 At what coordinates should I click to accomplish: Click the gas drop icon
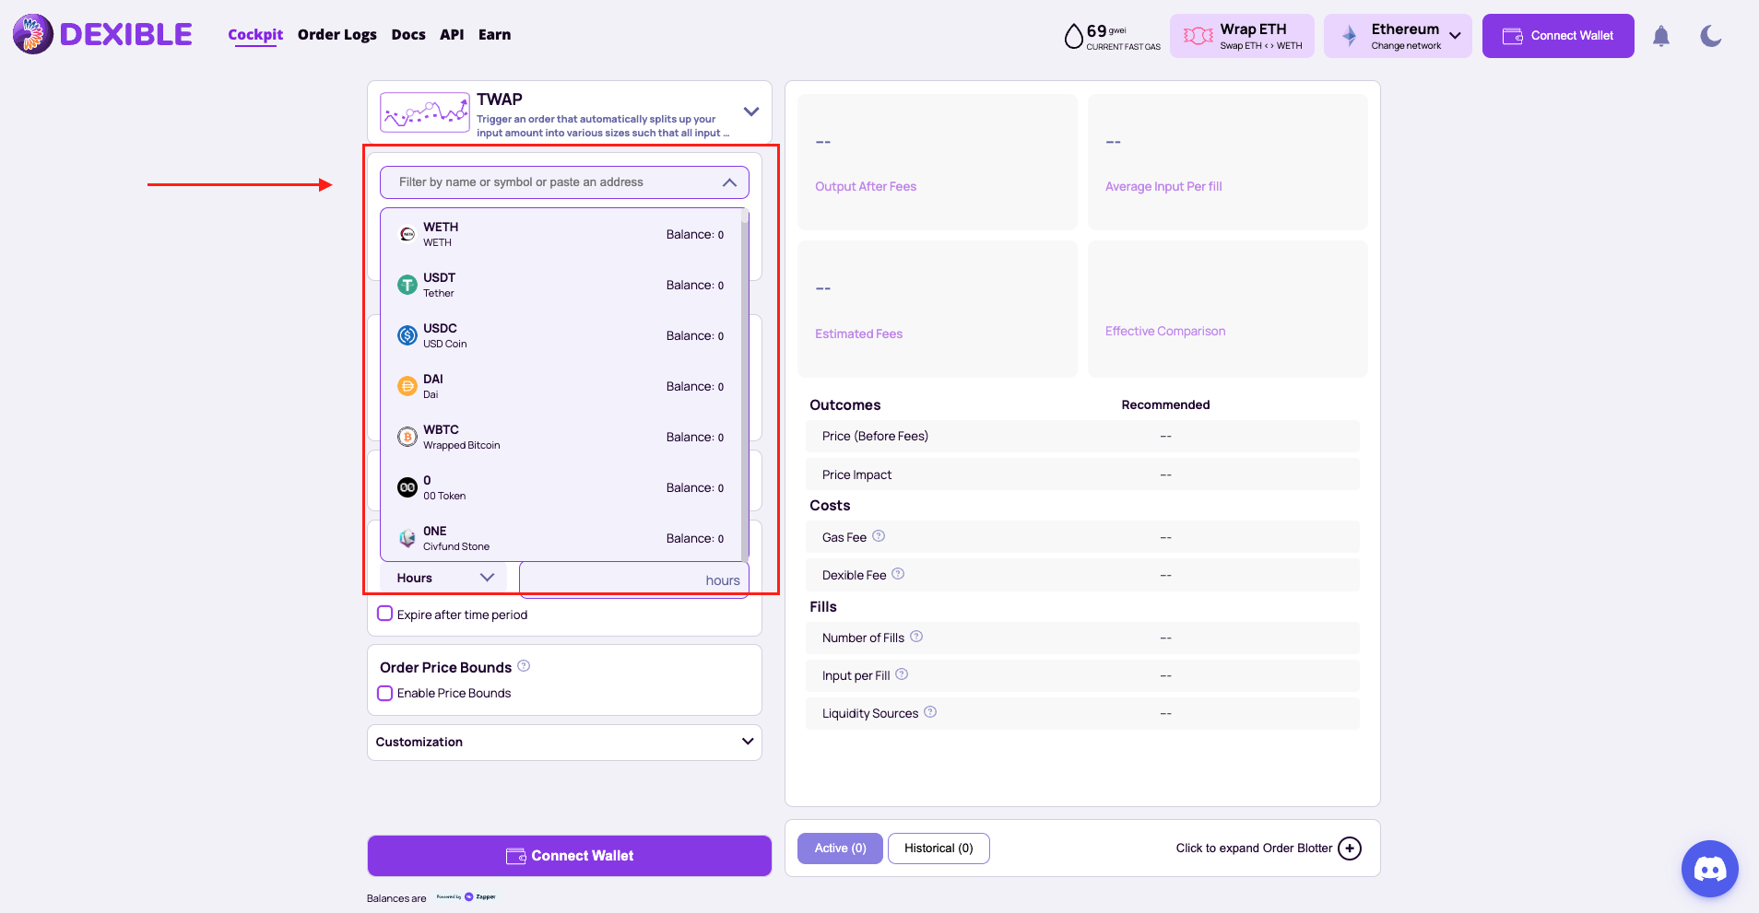(x=1074, y=36)
